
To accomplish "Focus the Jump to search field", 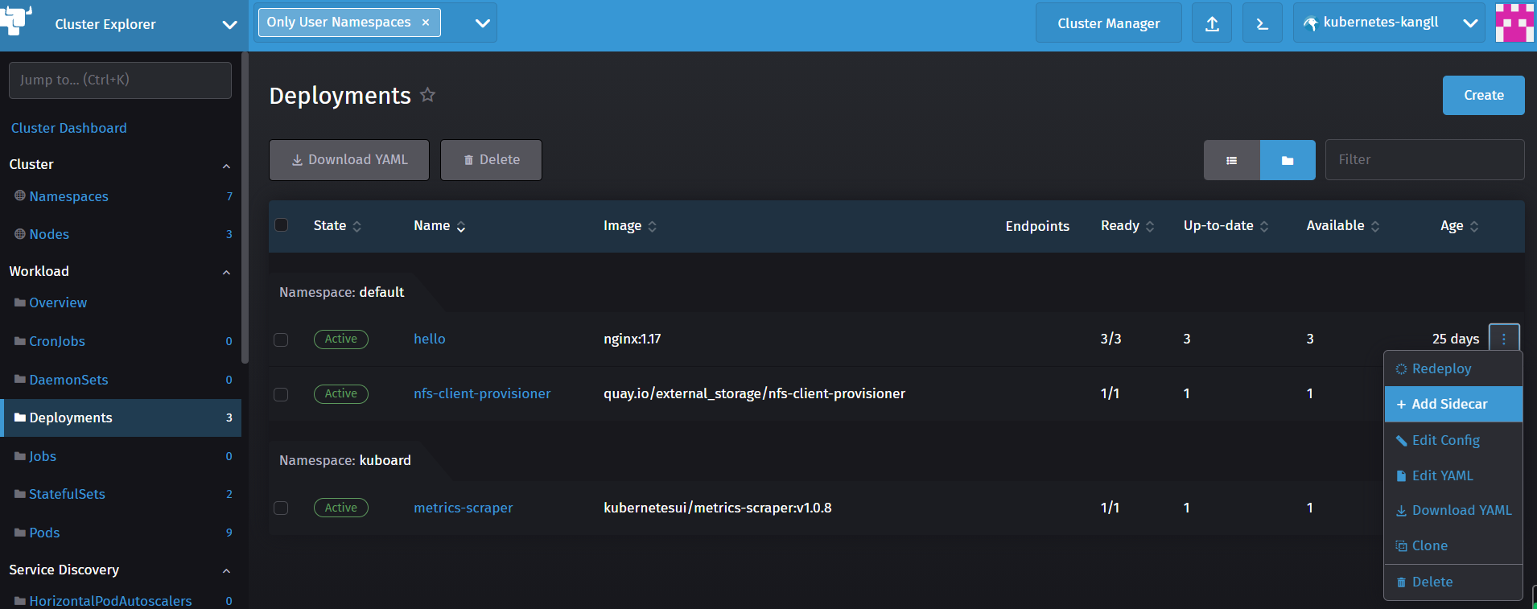I will click(120, 80).
